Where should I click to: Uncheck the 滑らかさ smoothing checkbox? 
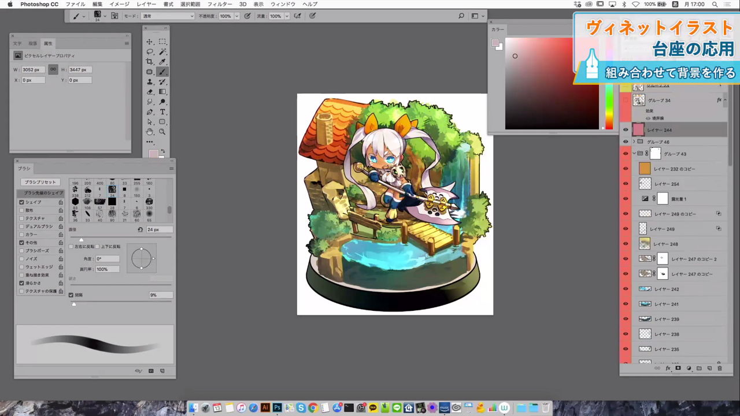[22, 283]
